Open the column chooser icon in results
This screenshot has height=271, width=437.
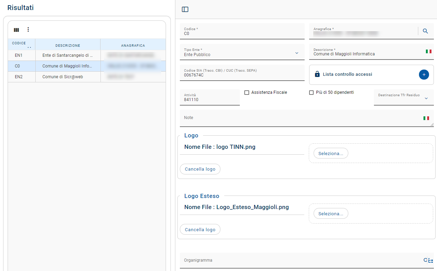pyautogui.click(x=16, y=30)
